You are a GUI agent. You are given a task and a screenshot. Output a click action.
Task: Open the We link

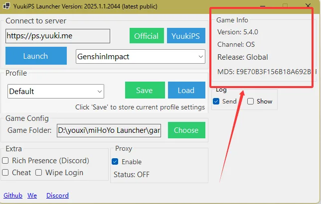point(32,196)
